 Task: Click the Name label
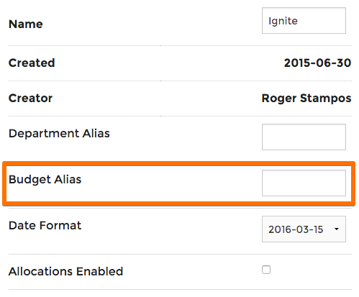point(26,24)
